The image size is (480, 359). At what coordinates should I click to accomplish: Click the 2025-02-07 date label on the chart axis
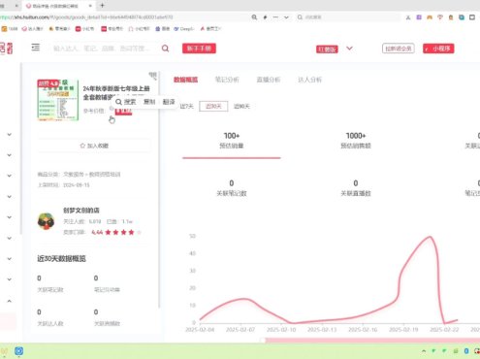240,330
